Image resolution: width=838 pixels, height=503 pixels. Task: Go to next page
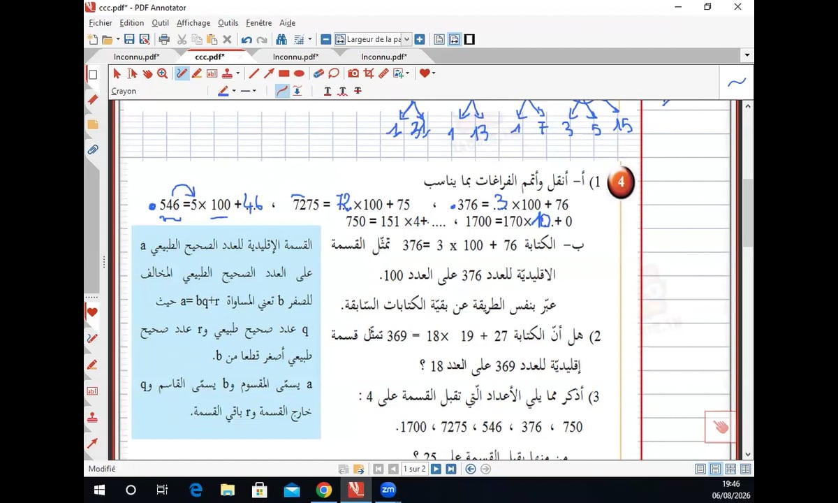click(436, 469)
